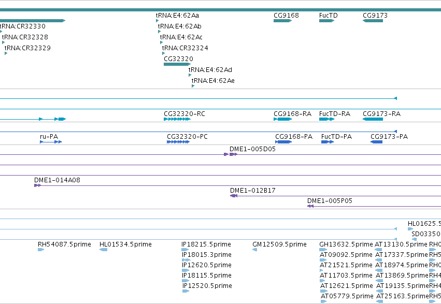Click the FucTD gene glyph

pos(326,21)
